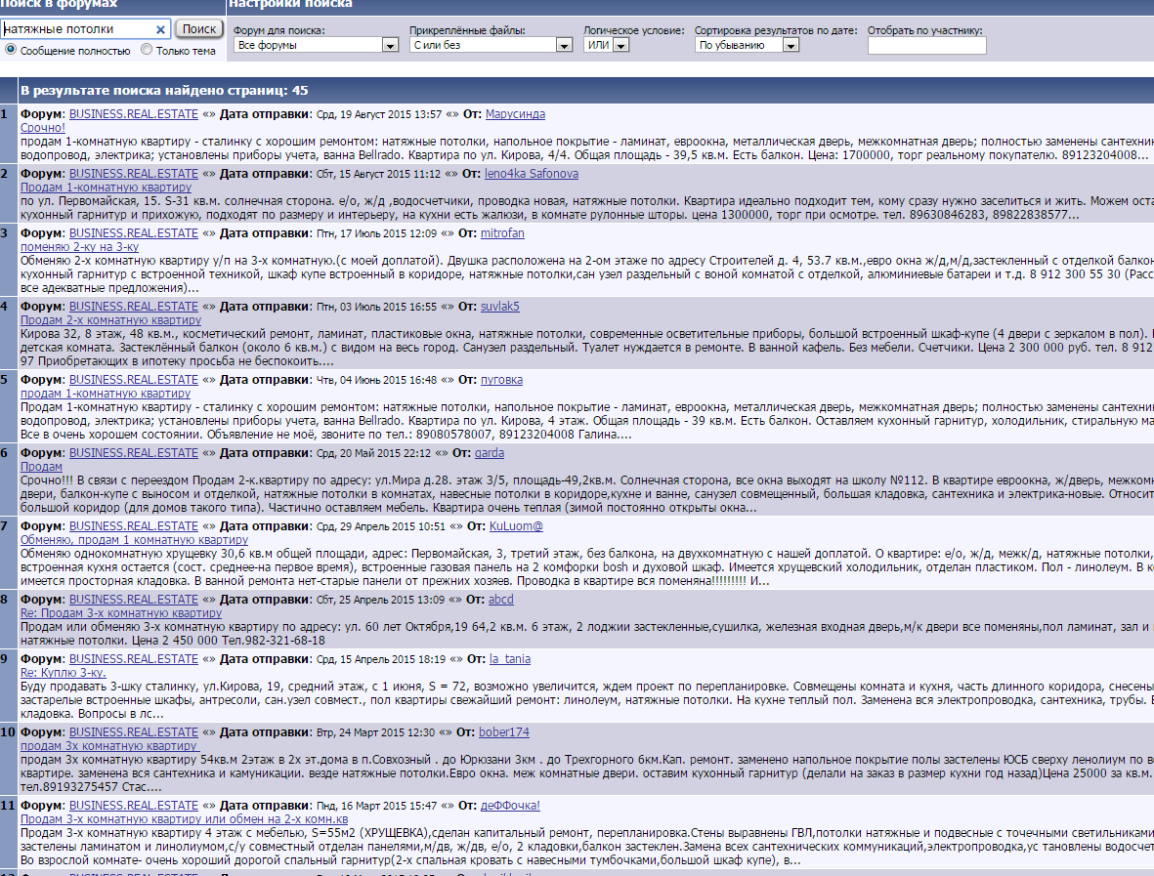
Task: Click the search query text field
Action: point(78,29)
